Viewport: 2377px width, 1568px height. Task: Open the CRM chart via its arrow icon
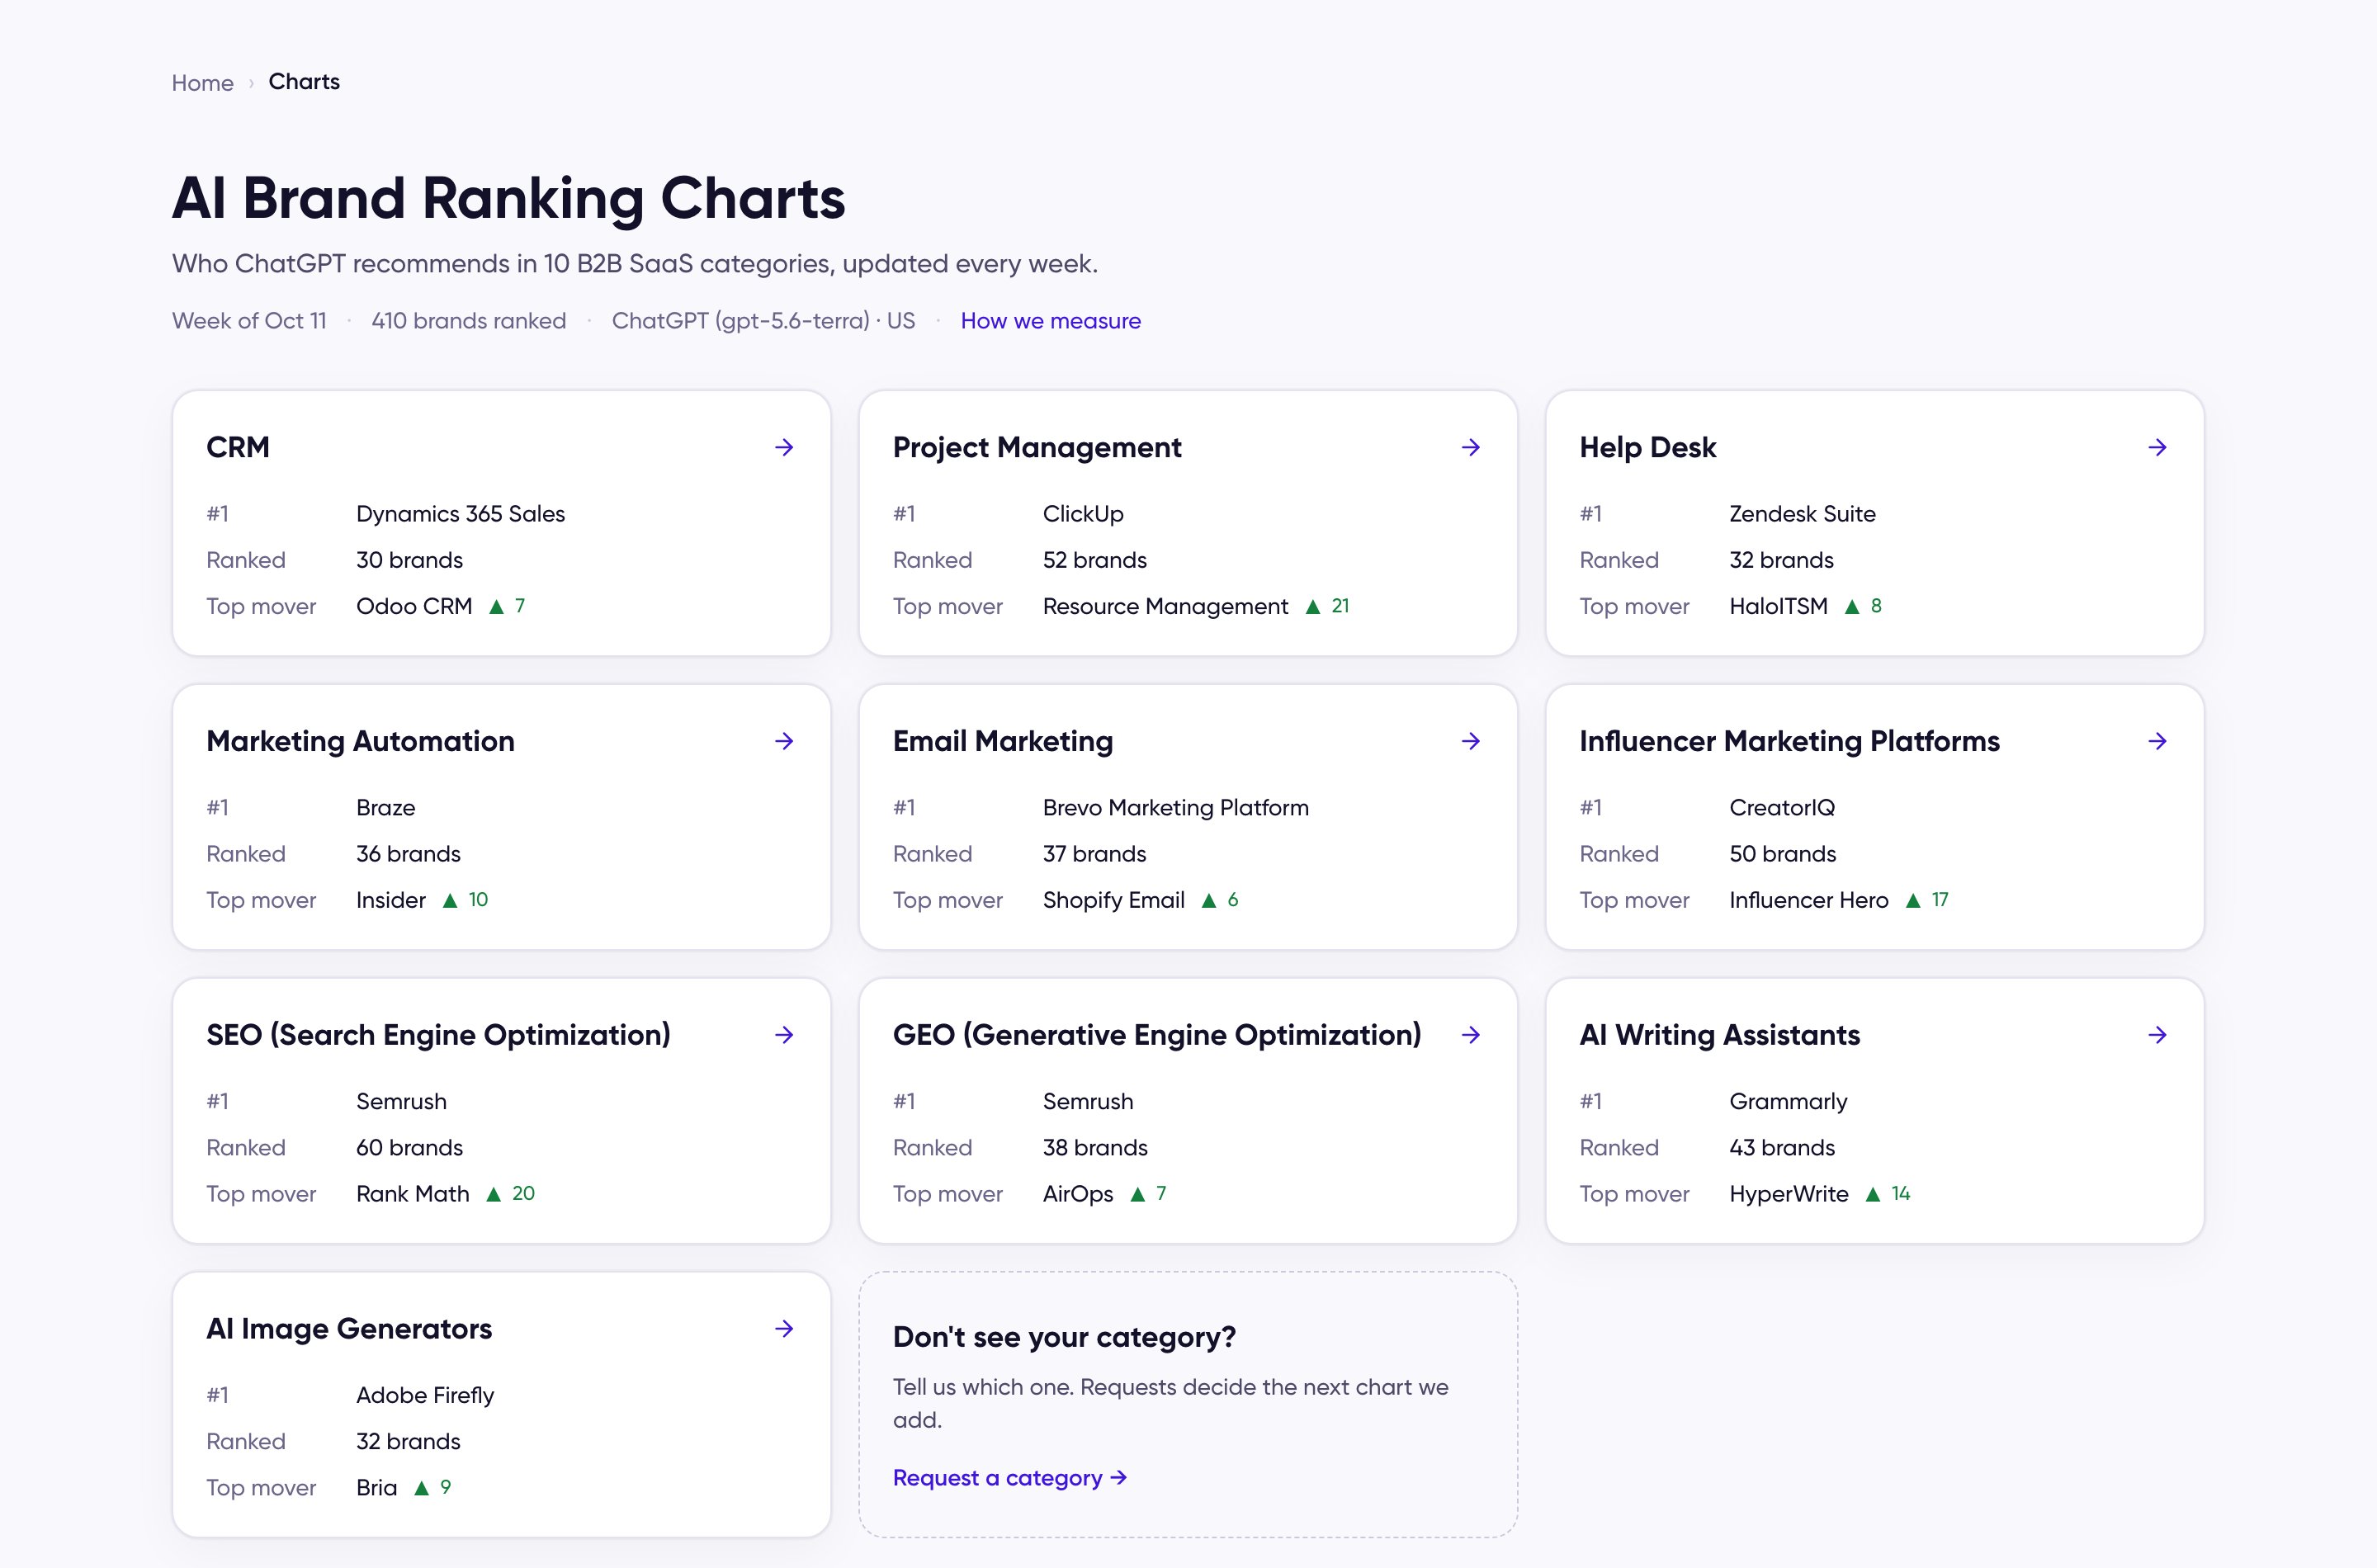(784, 447)
